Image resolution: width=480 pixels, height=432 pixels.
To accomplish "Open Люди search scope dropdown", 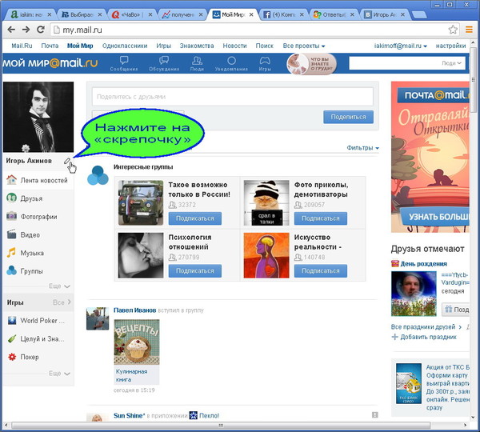I will point(451,63).
